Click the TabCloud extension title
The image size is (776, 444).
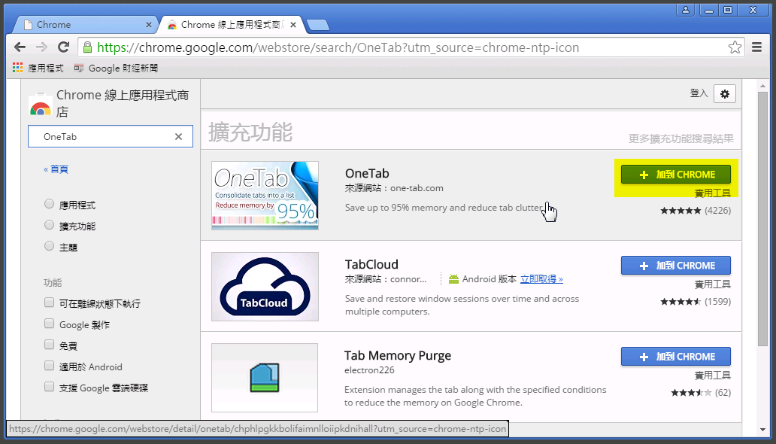pos(371,265)
